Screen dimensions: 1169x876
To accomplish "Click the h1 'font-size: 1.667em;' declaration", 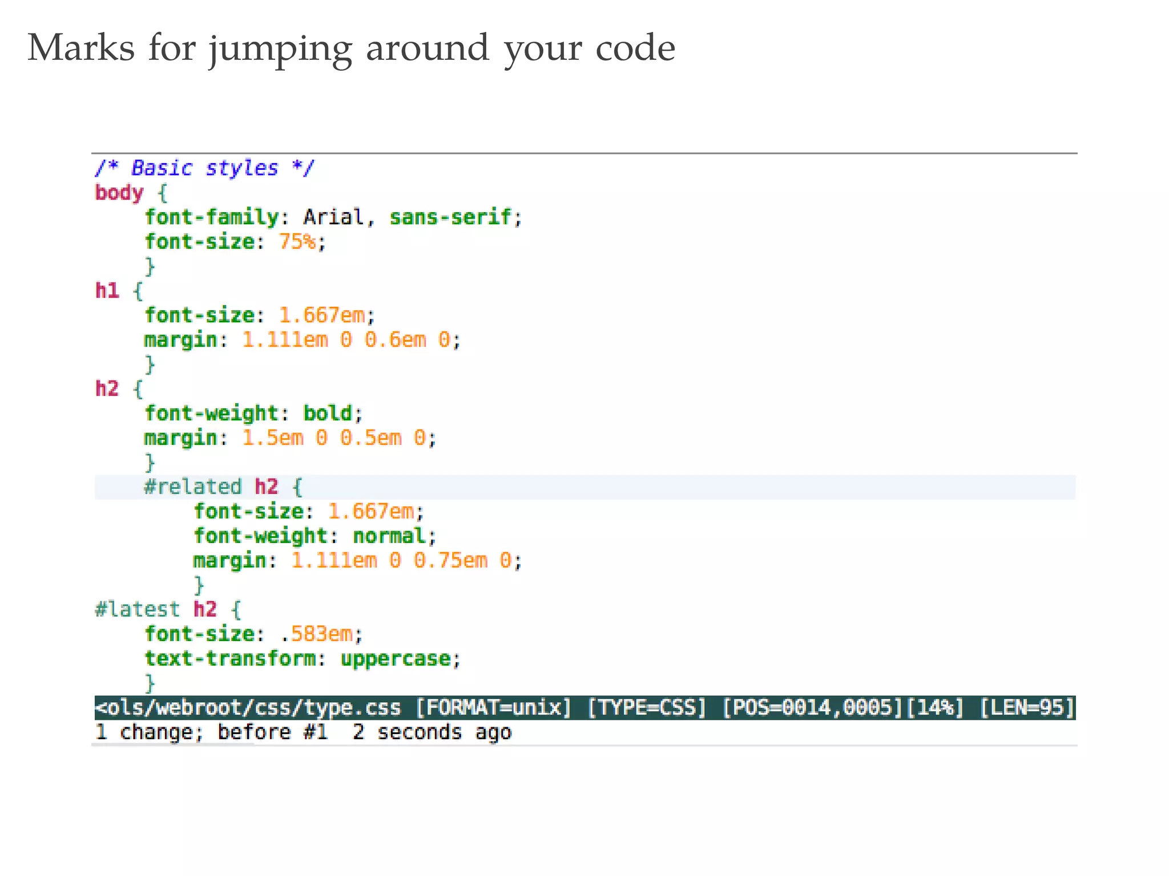I will click(x=259, y=315).
